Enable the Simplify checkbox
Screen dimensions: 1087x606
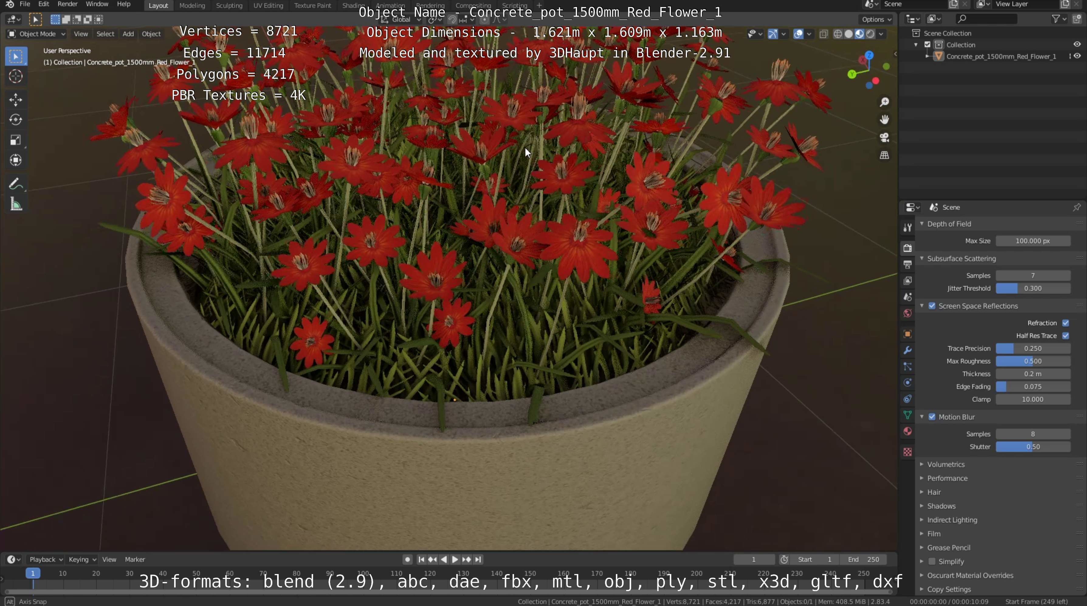coord(932,561)
